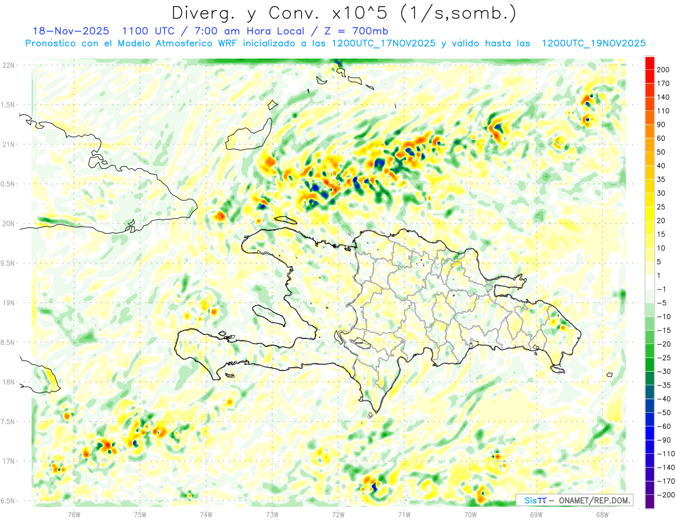
Task: Click the positive '60' colorbar label
Action: pyautogui.click(x=661, y=138)
